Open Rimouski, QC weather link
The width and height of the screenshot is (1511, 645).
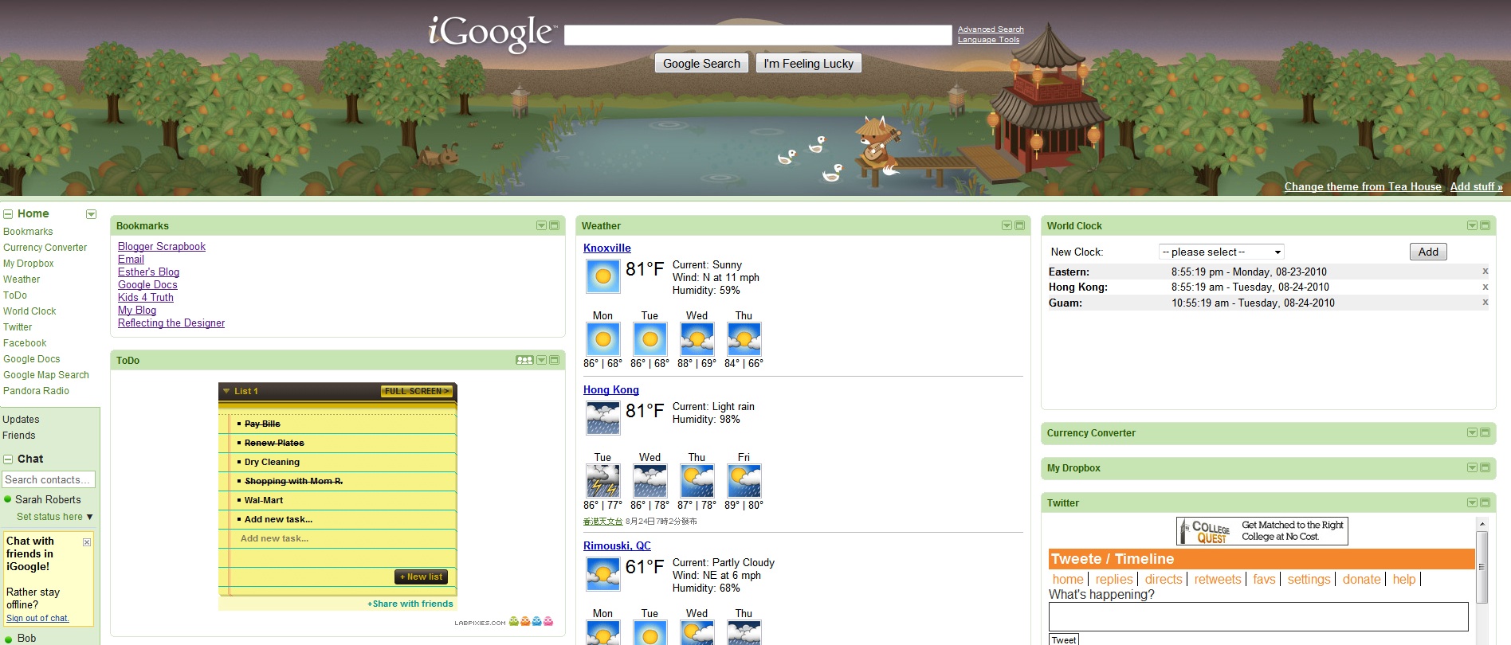[617, 546]
